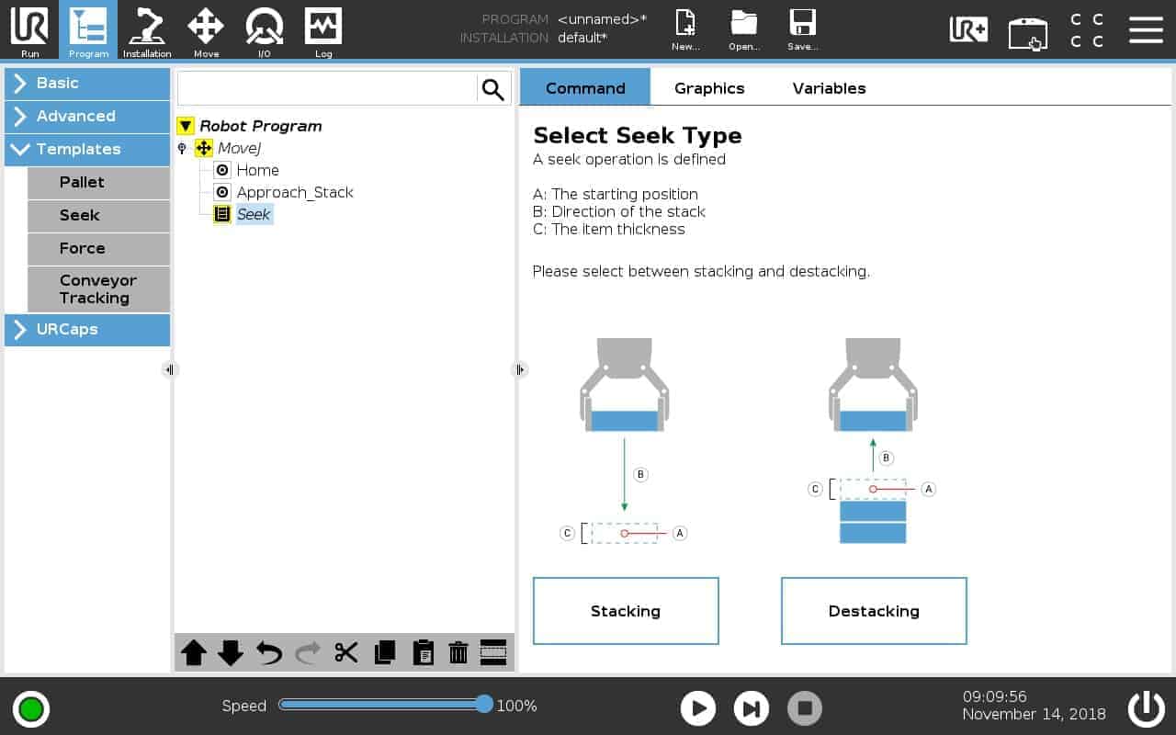Open the UR+ screen
The height and width of the screenshot is (735, 1176).
click(x=968, y=30)
